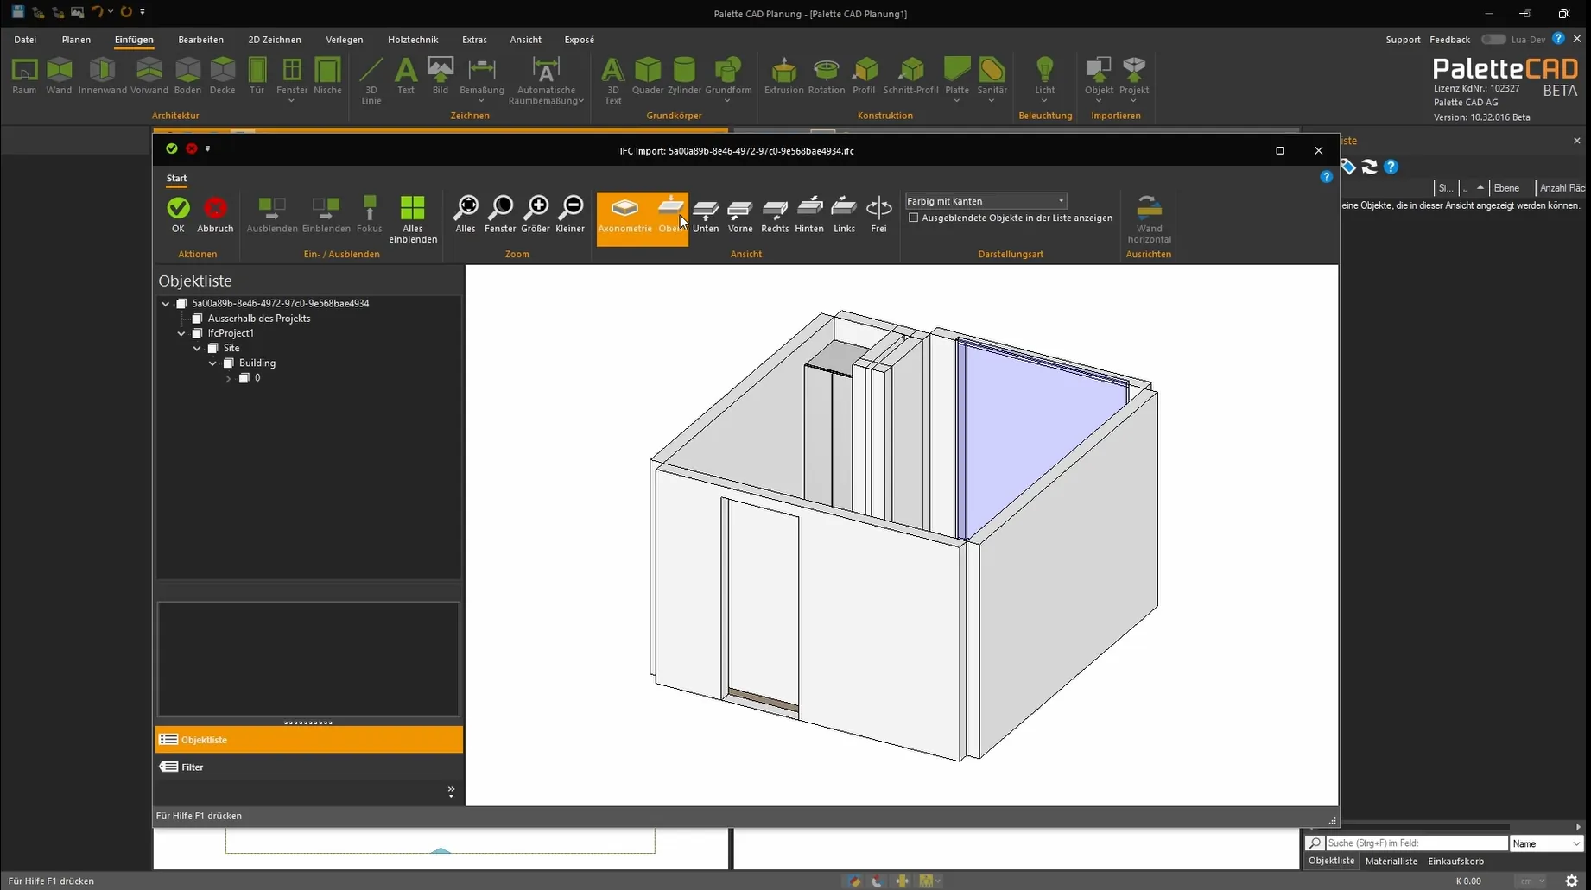
Task: Choose the Vorne view in Ansicht group
Action: click(x=739, y=214)
